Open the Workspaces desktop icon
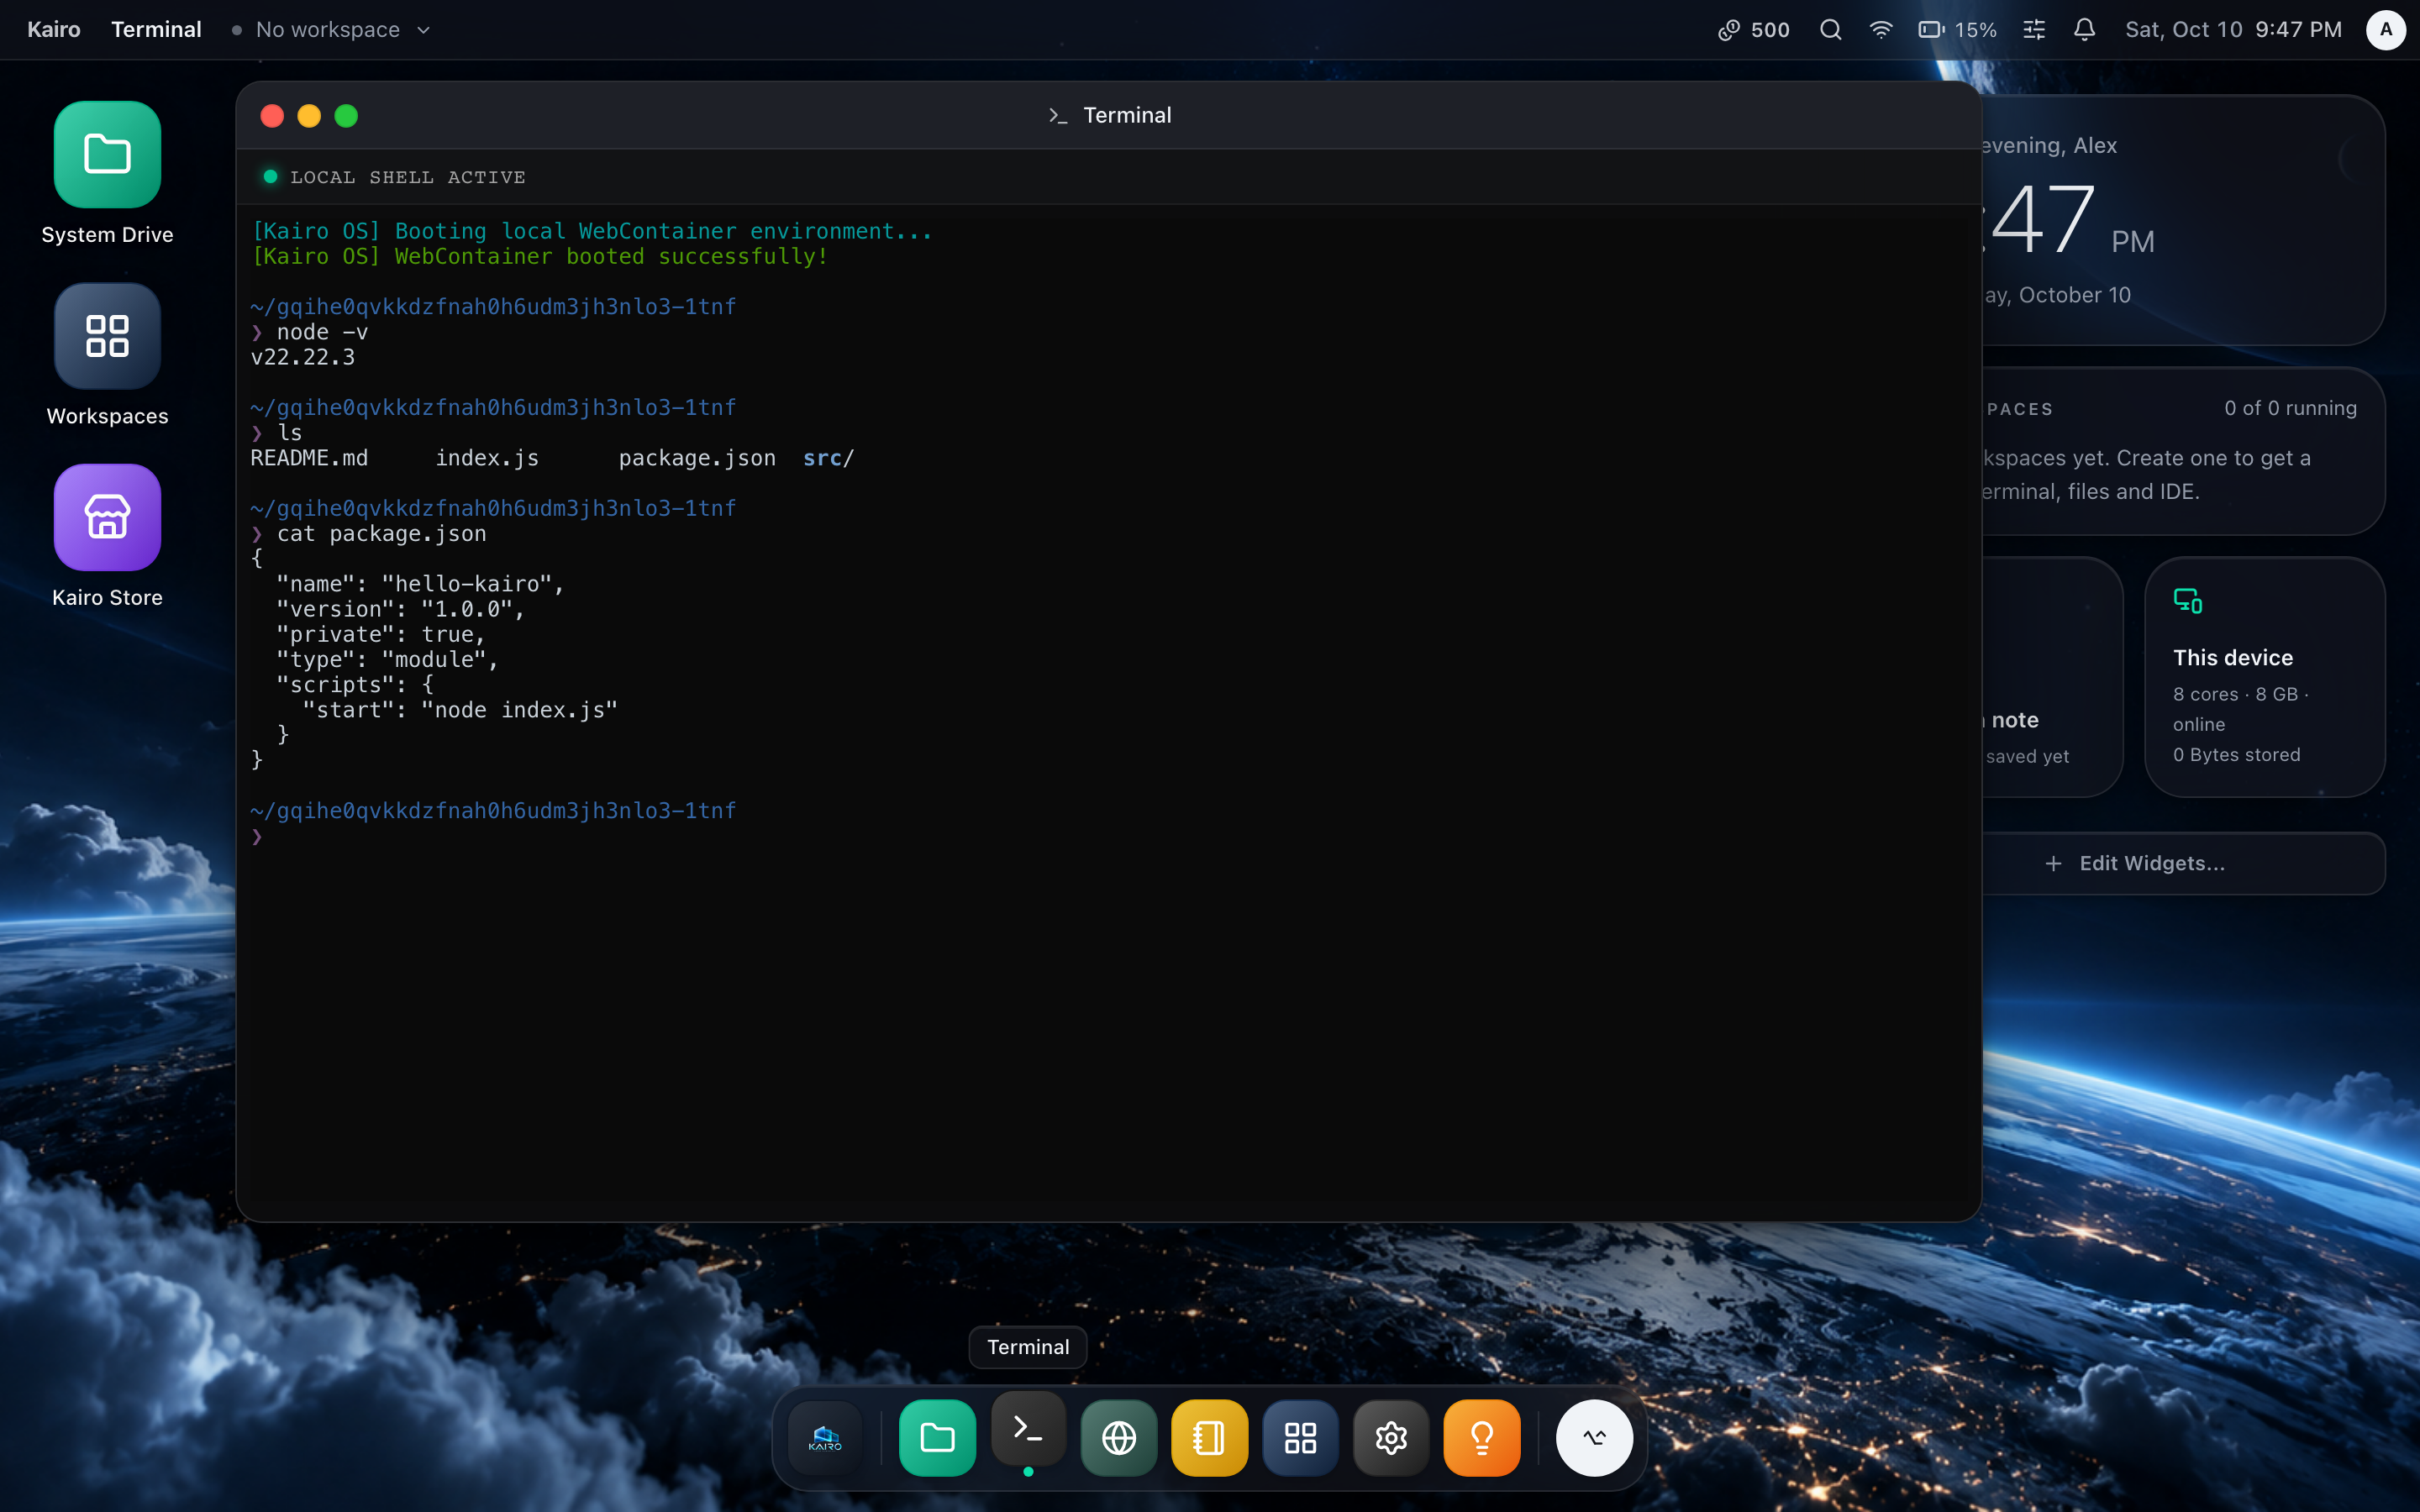This screenshot has width=2420, height=1512. click(107, 336)
